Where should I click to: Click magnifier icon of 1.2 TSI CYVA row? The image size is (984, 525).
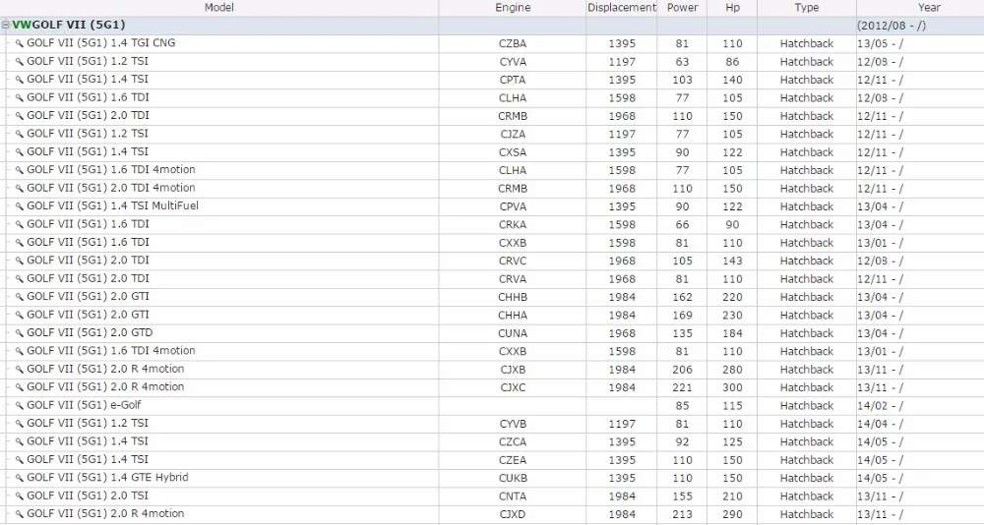coord(20,62)
